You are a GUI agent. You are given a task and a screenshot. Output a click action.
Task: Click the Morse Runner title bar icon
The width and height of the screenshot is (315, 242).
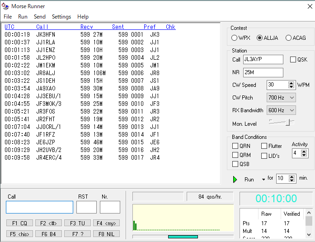click(x=5, y=6)
